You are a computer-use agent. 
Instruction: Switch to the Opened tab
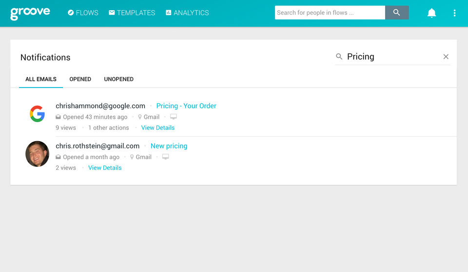[x=80, y=79]
